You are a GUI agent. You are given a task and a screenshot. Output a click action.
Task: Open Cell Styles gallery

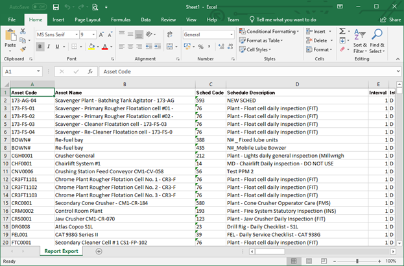[x=255, y=49]
